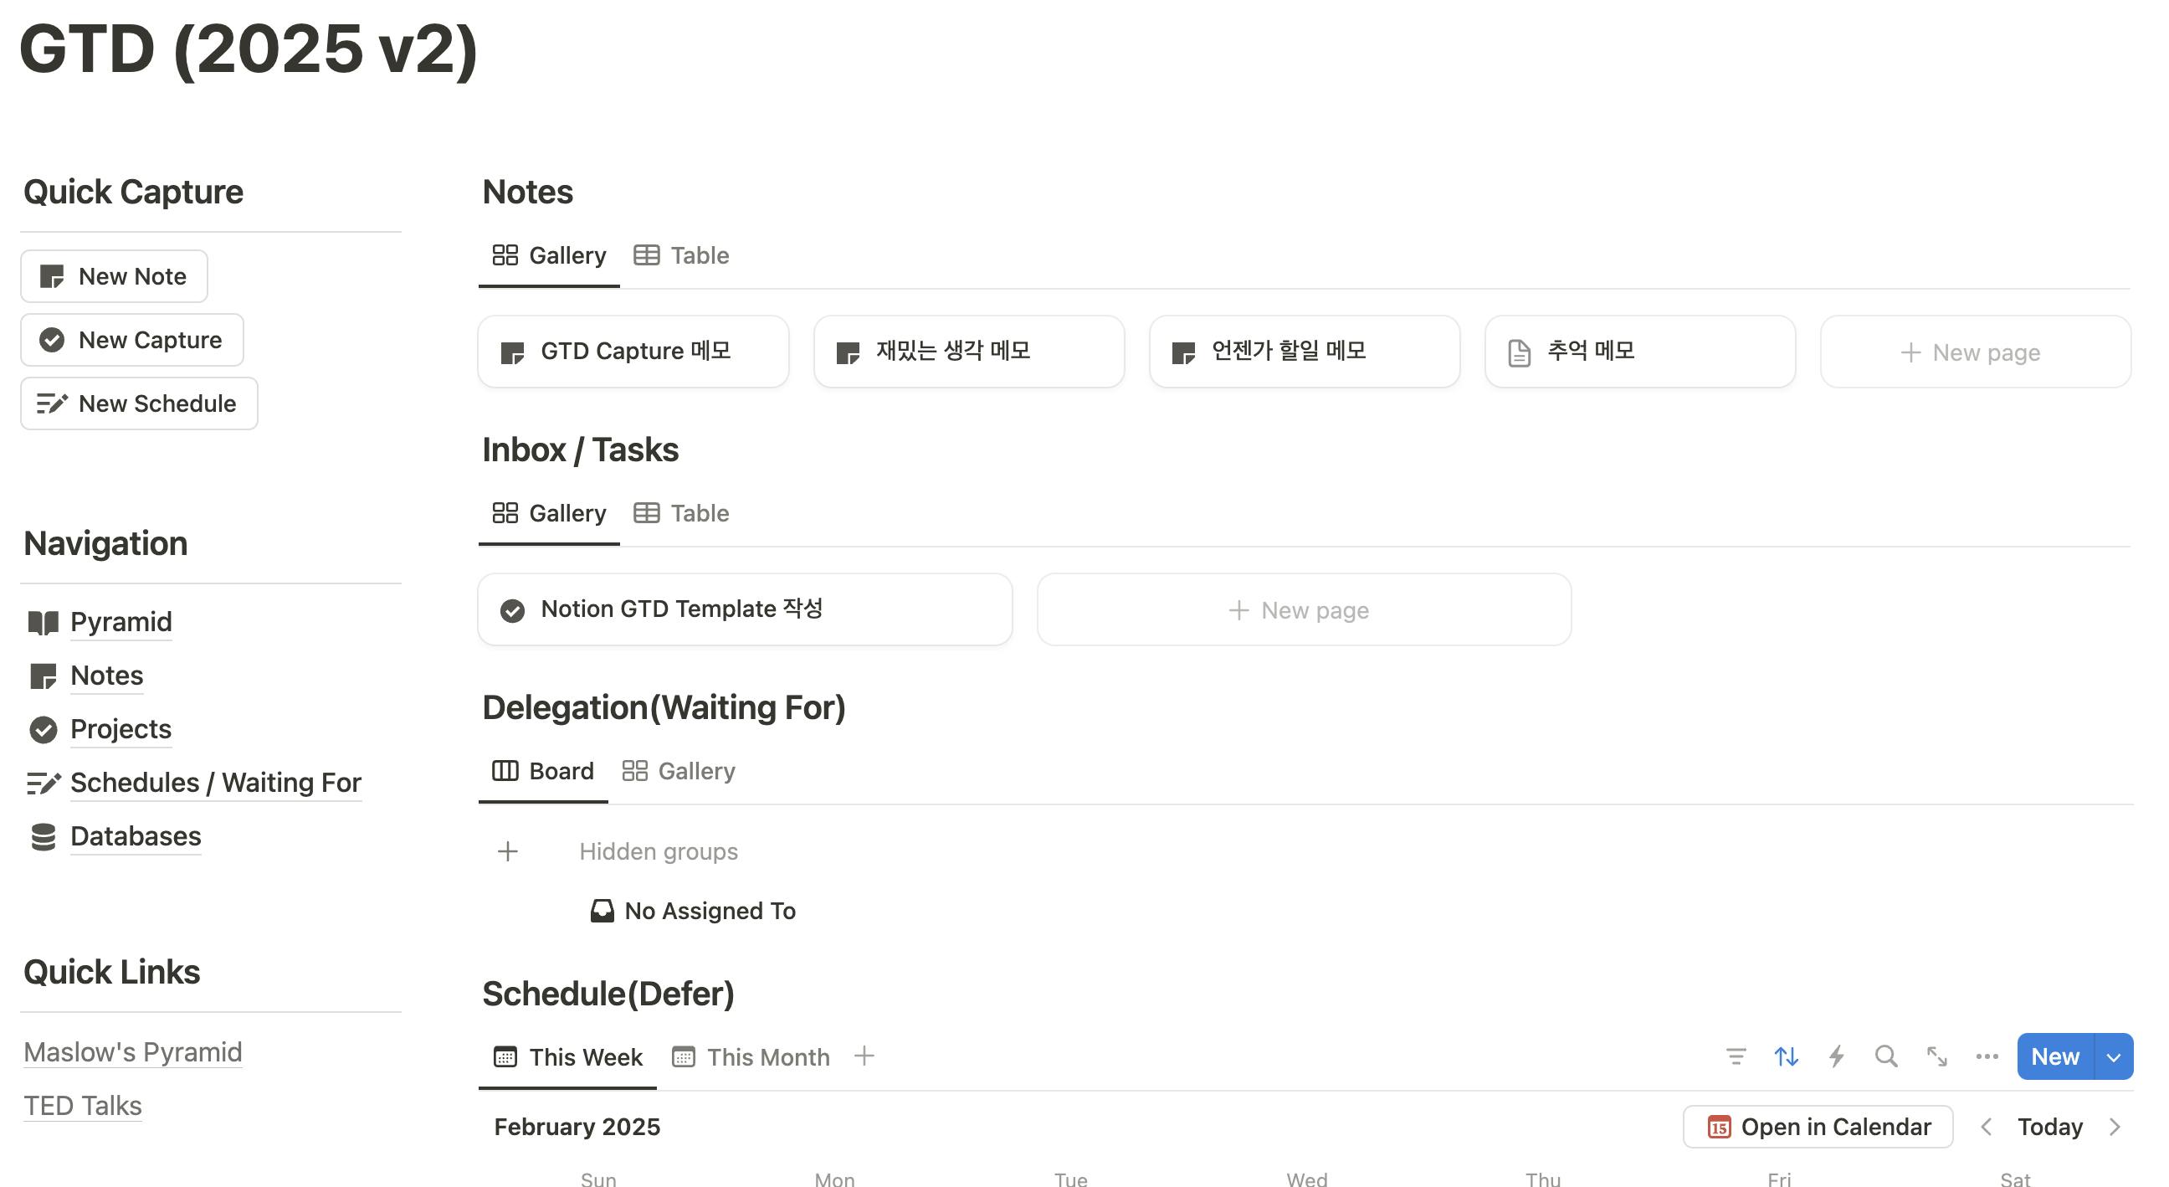Screen dimensions: 2169x1187
Task: Click Open in Calendar button
Action: [x=1818, y=1128]
